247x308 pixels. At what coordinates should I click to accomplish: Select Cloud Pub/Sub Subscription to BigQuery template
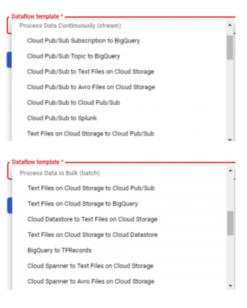(83, 40)
